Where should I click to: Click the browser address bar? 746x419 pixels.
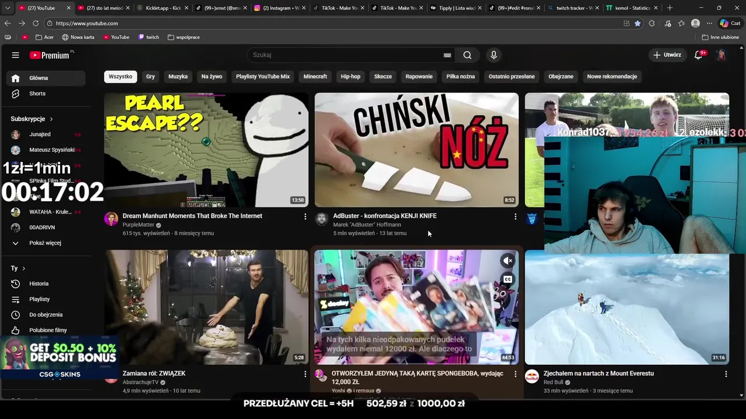pyautogui.click(x=332, y=23)
